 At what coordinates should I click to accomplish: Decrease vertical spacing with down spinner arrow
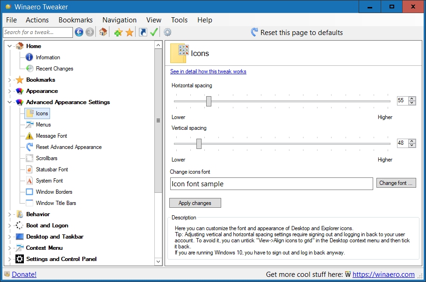point(412,145)
